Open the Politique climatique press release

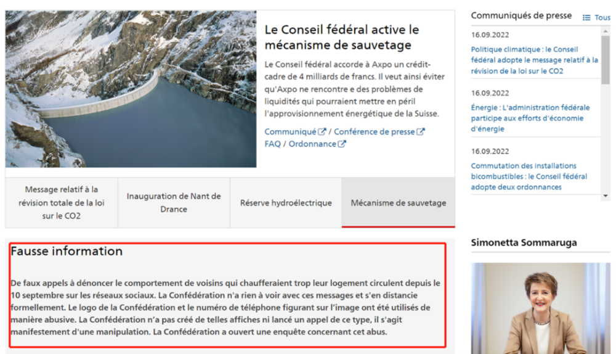pos(534,60)
